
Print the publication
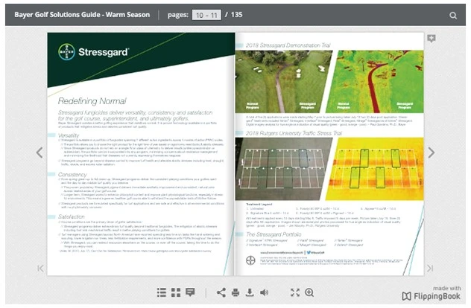tap(235, 292)
